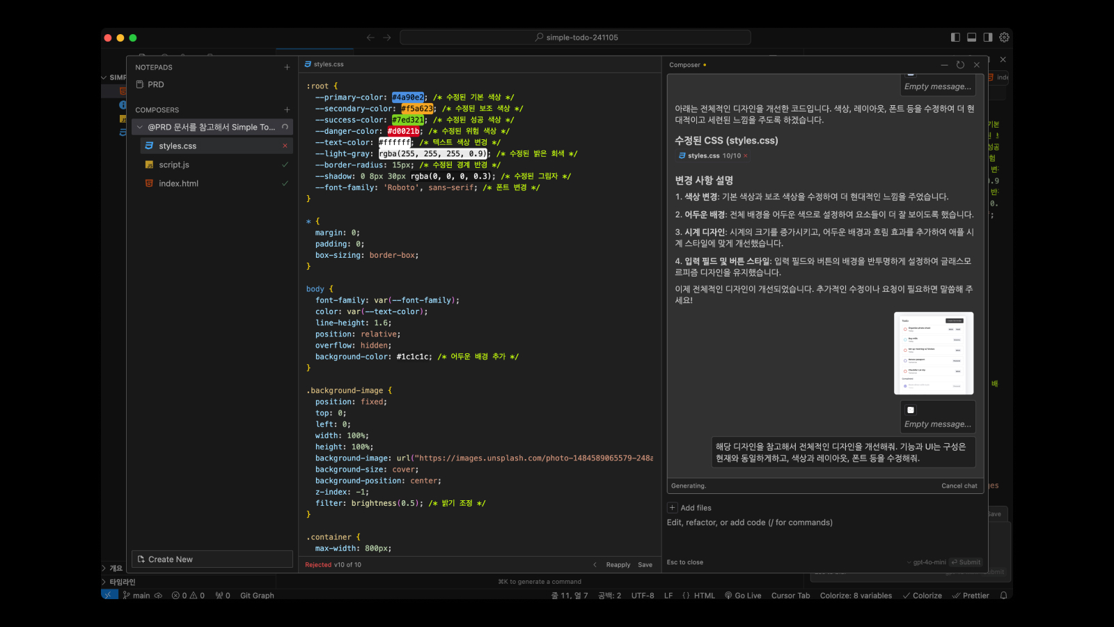This screenshot has height=627, width=1114.
Task: Navigate forward with the right arrow
Action: click(x=387, y=38)
